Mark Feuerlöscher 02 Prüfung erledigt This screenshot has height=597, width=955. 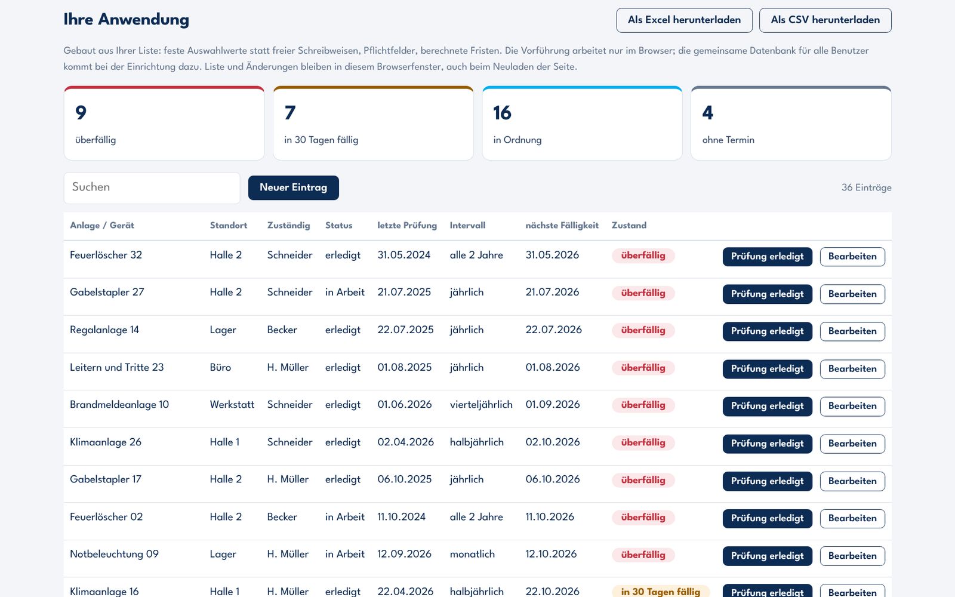pyautogui.click(x=767, y=518)
